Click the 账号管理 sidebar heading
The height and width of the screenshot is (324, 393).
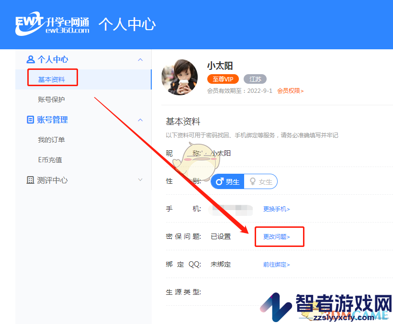52,120
